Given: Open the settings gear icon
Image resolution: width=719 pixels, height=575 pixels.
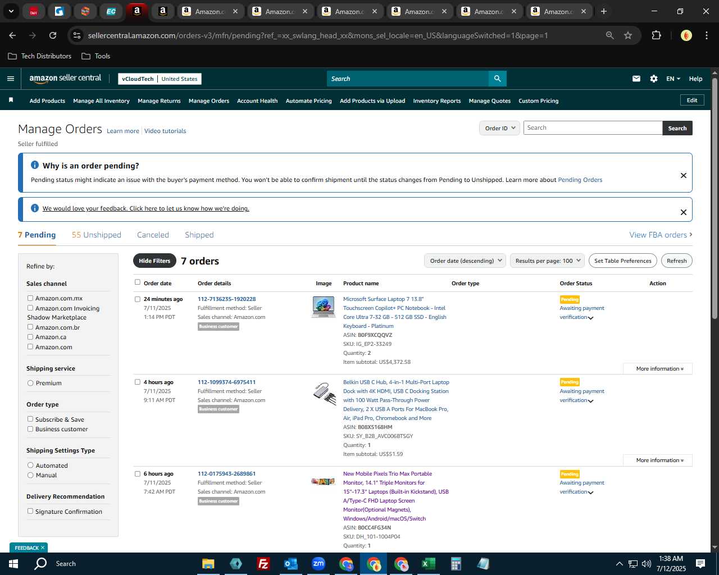Looking at the screenshot, I should tap(654, 79).
